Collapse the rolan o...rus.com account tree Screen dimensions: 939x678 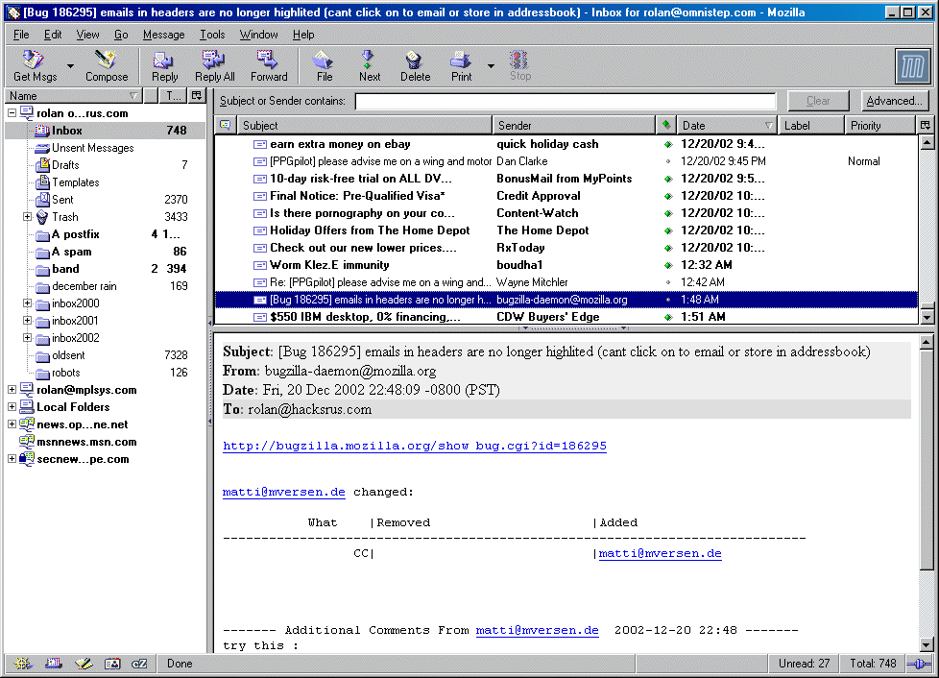pos(12,113)
